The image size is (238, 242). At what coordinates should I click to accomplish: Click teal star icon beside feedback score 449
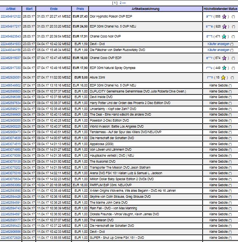[x=224, y=68]
